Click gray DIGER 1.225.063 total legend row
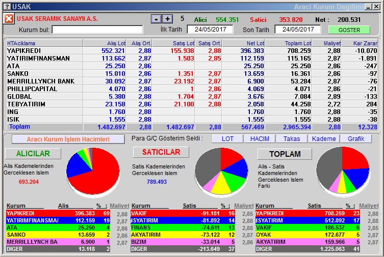Viewport: 384px width, 257px height. (x=308, y=249)
